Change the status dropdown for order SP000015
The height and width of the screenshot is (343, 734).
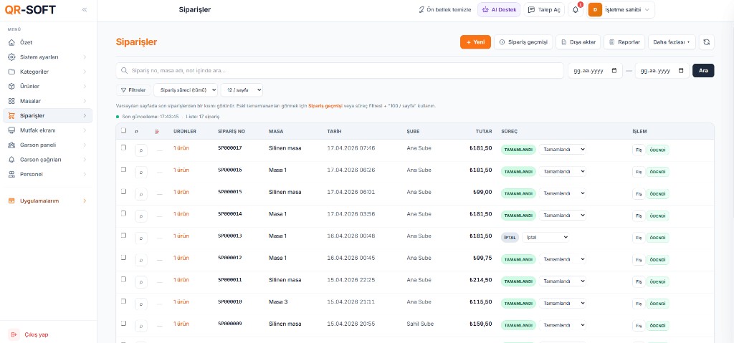click(x=563, y=193)
